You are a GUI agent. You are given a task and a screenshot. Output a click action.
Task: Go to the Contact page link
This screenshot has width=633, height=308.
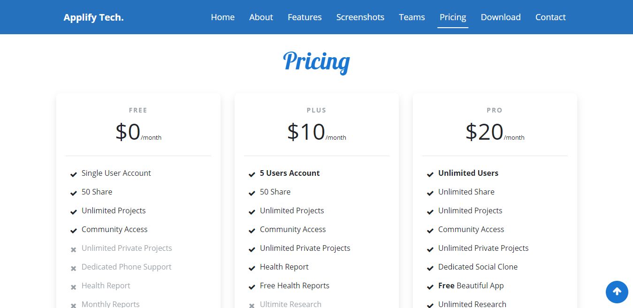coord(550,17)
